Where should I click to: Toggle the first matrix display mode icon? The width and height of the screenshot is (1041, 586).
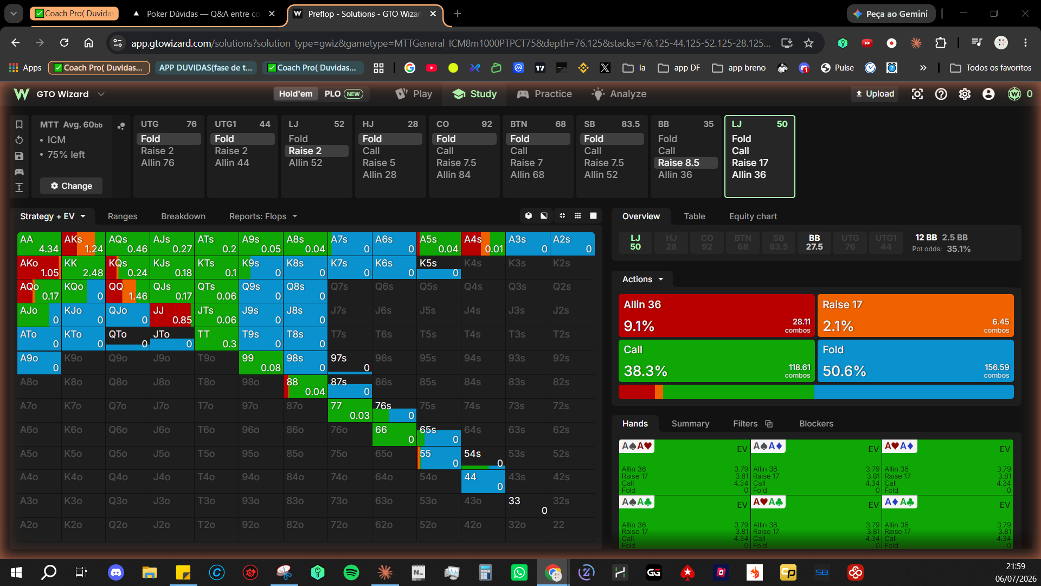529,216
